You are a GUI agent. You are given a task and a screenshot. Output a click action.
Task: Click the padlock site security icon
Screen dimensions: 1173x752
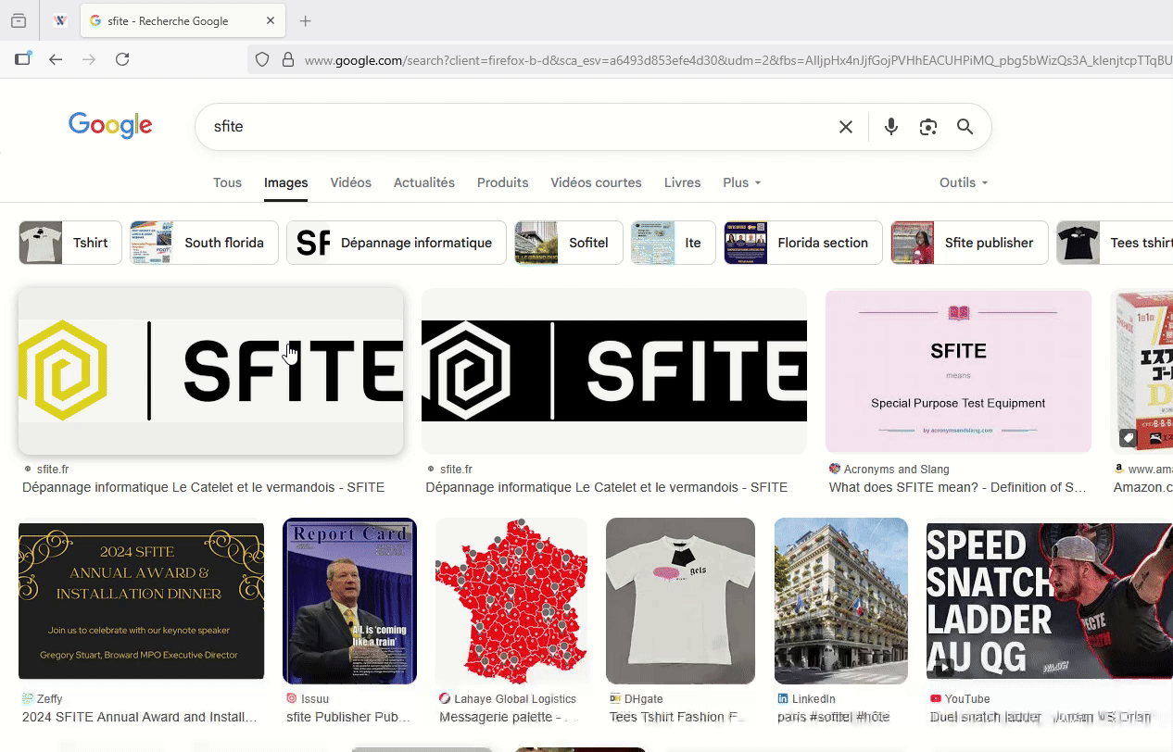click(x=288, y=59)
